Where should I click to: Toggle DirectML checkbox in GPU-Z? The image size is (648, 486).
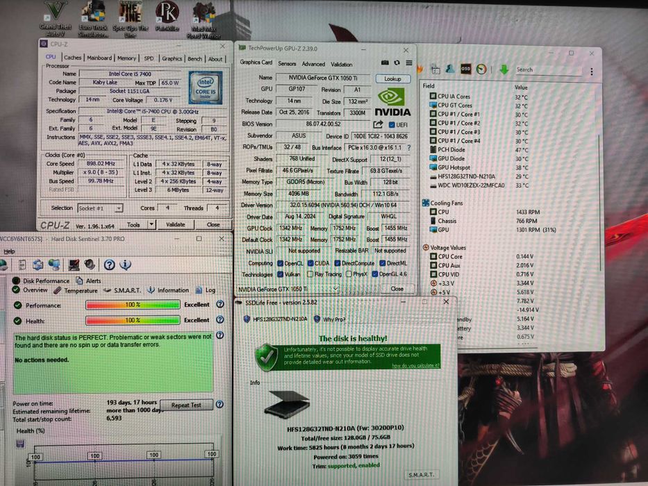click(382, 263)
